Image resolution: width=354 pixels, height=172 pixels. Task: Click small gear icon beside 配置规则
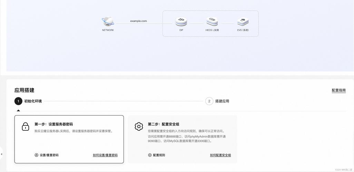pos(150,155)
